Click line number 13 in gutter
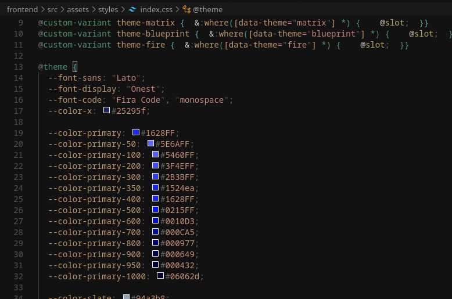The height and width of the screenshot is (299, 452). [18, 67]
